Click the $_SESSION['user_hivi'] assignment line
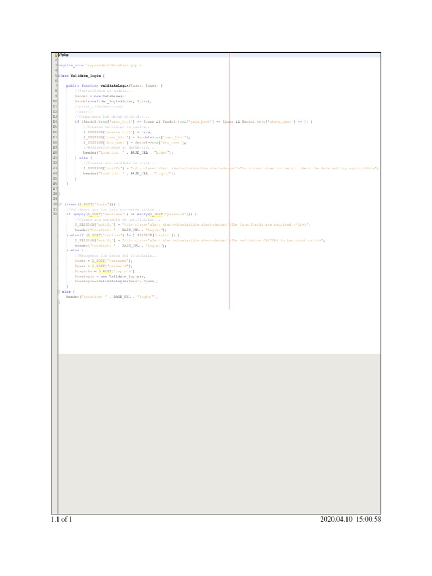Screen dimensions: 432x576 coord(137,137)
